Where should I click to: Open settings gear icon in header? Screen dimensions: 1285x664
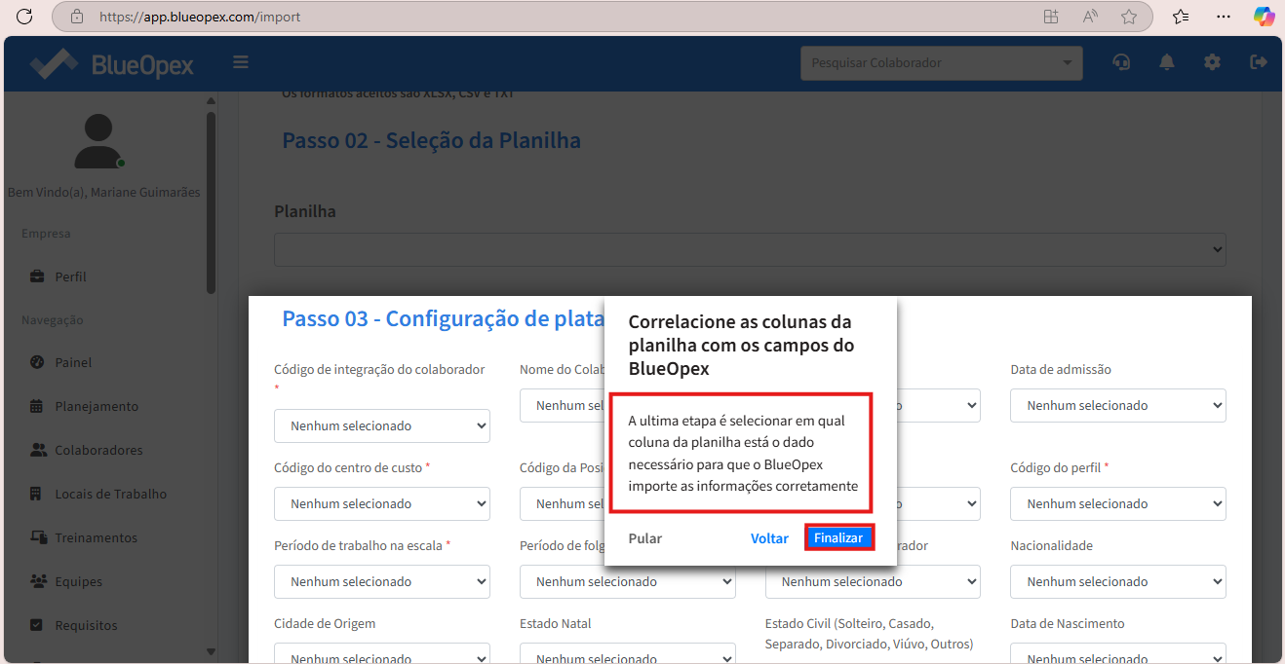(x=1212, y=62)
